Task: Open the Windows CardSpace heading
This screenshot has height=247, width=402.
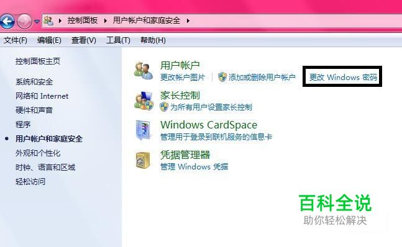Action: click(209, 125)
